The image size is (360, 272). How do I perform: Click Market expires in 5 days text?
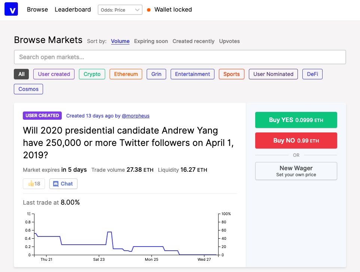[55, 170]
